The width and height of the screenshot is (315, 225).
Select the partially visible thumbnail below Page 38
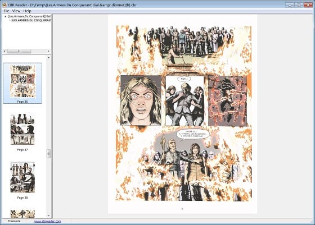tap(22, 214)
